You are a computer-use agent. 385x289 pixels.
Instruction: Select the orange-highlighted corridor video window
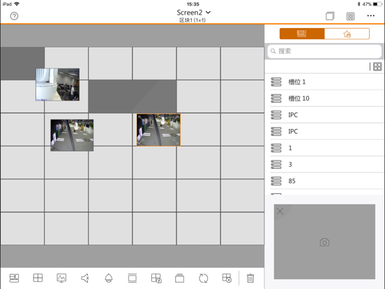(158, 130)
